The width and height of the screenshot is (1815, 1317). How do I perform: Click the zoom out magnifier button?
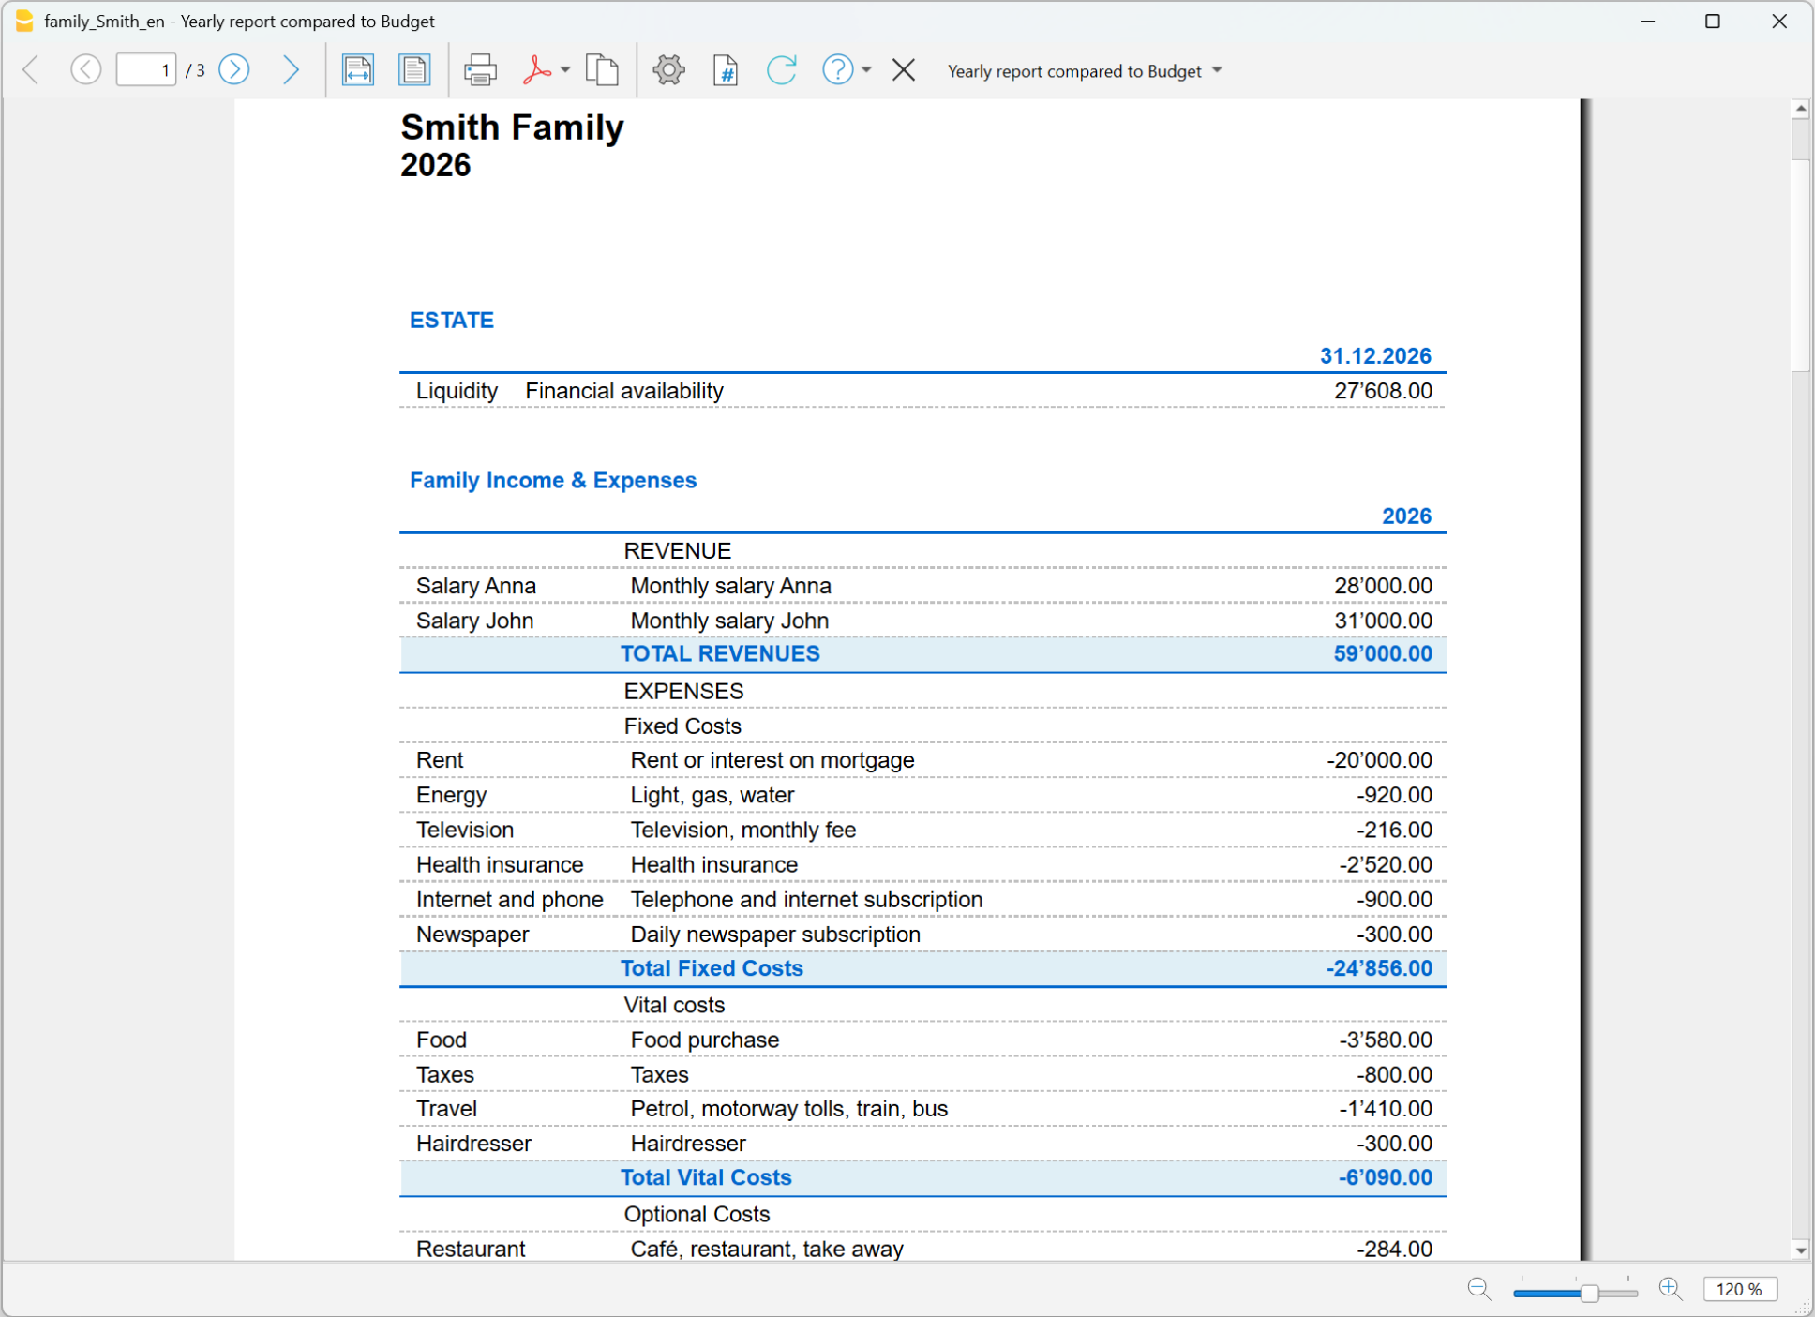[x=1479, y=1289]
